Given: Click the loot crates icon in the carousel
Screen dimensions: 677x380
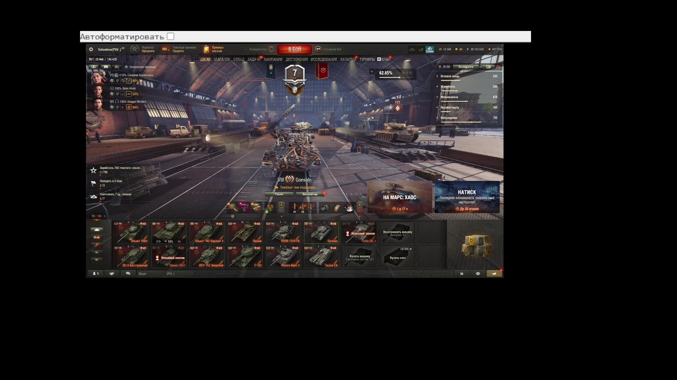Looking at the screenshot, I should tap(476, 245).
